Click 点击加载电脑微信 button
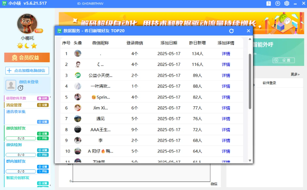307x190 pixels. [27, 70]
